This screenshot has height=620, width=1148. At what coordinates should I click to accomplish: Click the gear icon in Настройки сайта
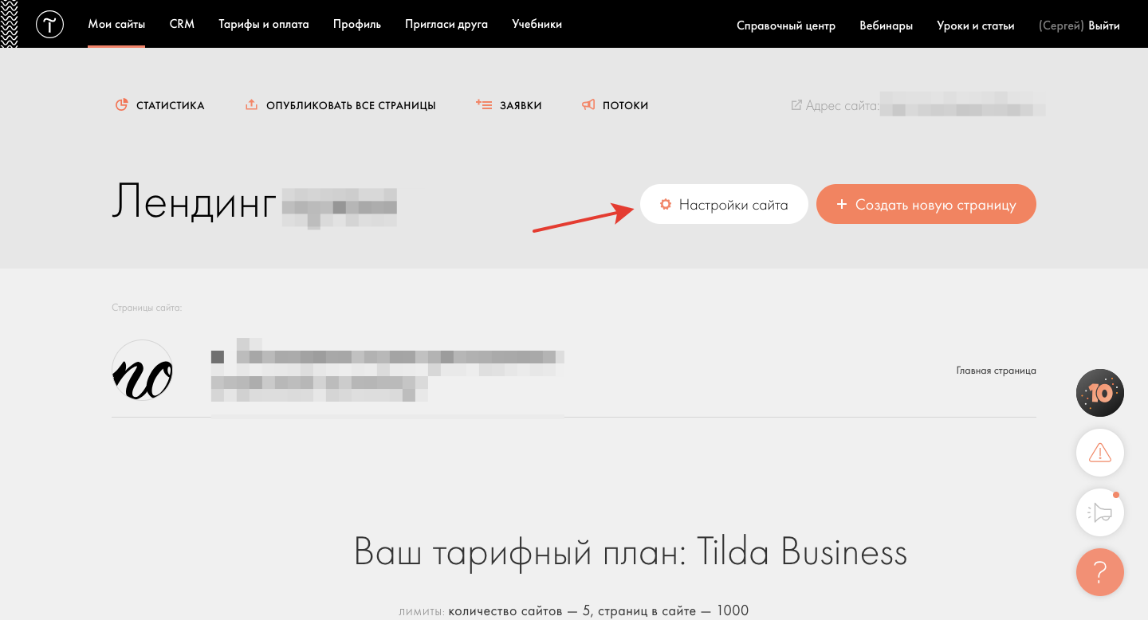[x=666, y=205]
